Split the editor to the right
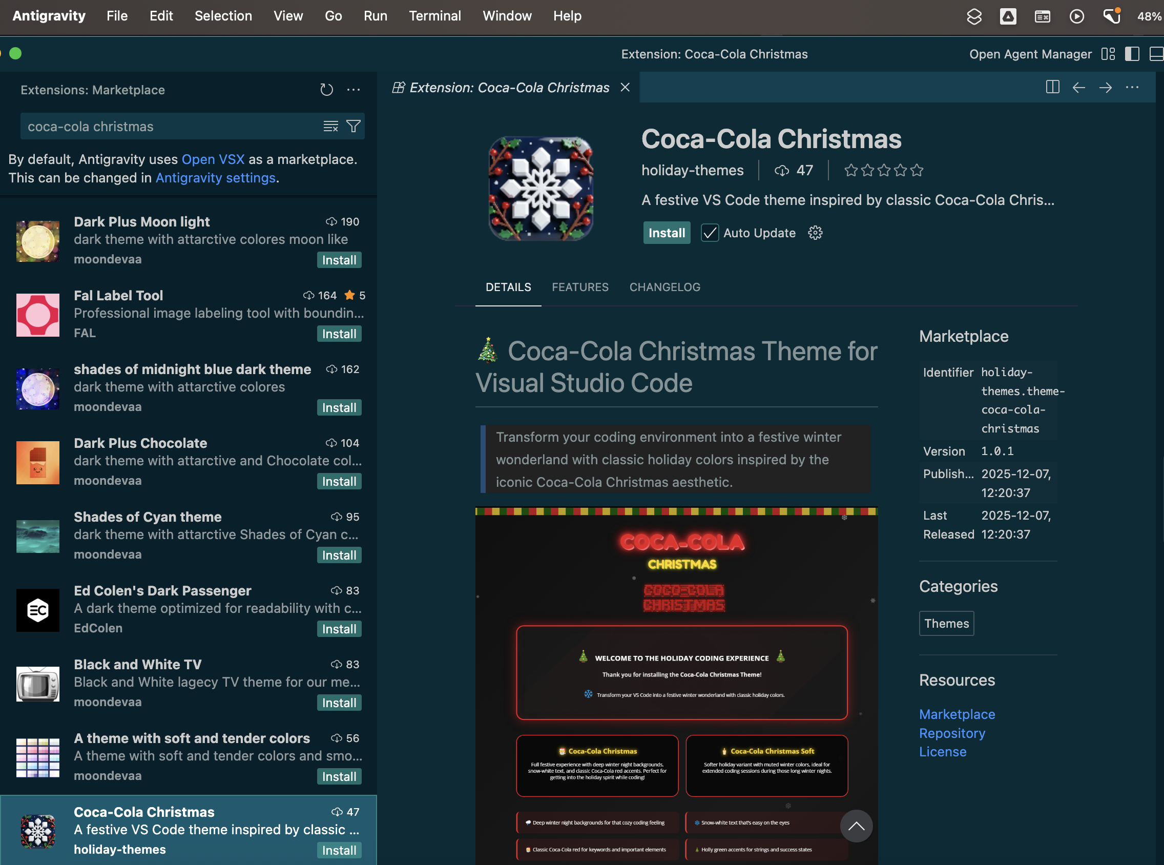1164x865 pixels. (x=1052, y=88)
